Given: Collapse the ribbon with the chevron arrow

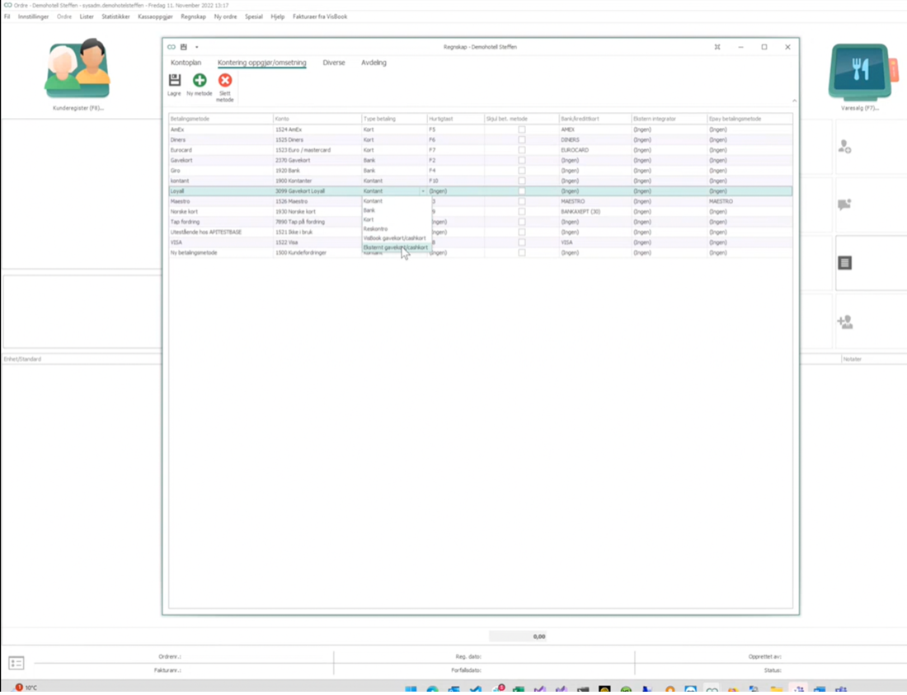Looking at the screenshot, I should click(x=794, y=101).
